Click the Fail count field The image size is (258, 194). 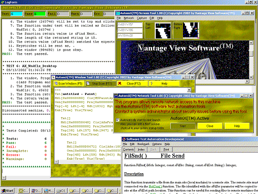[x=62, y=14]
